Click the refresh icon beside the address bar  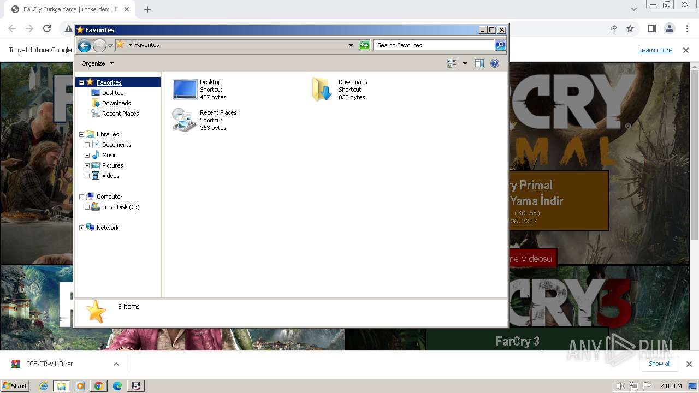point(364,45)
